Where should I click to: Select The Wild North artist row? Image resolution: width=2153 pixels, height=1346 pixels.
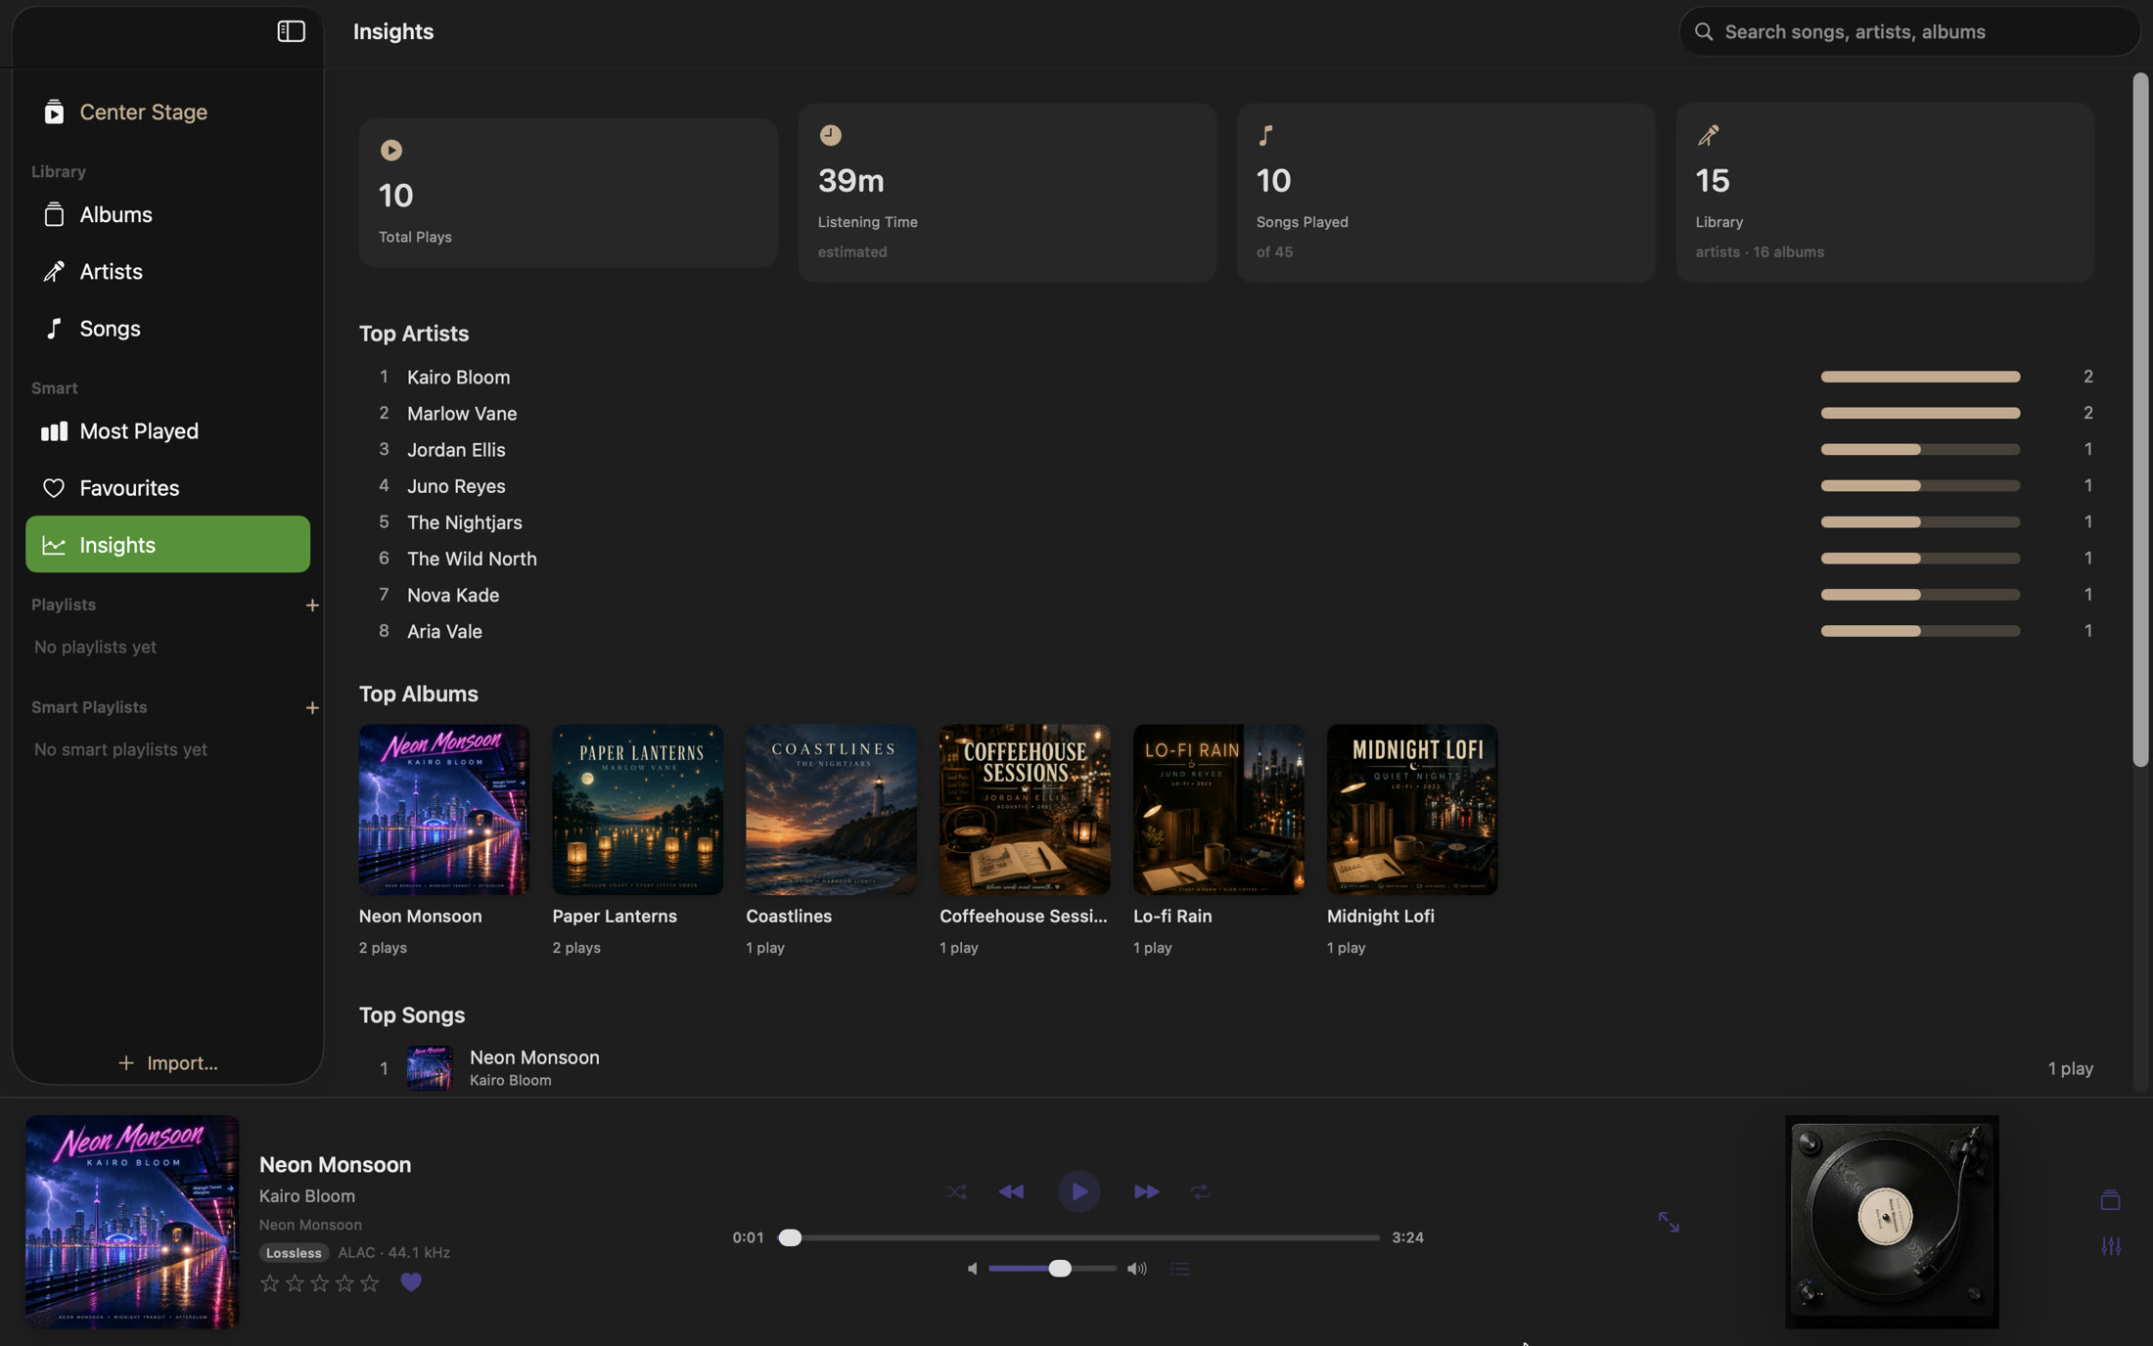1226,559
